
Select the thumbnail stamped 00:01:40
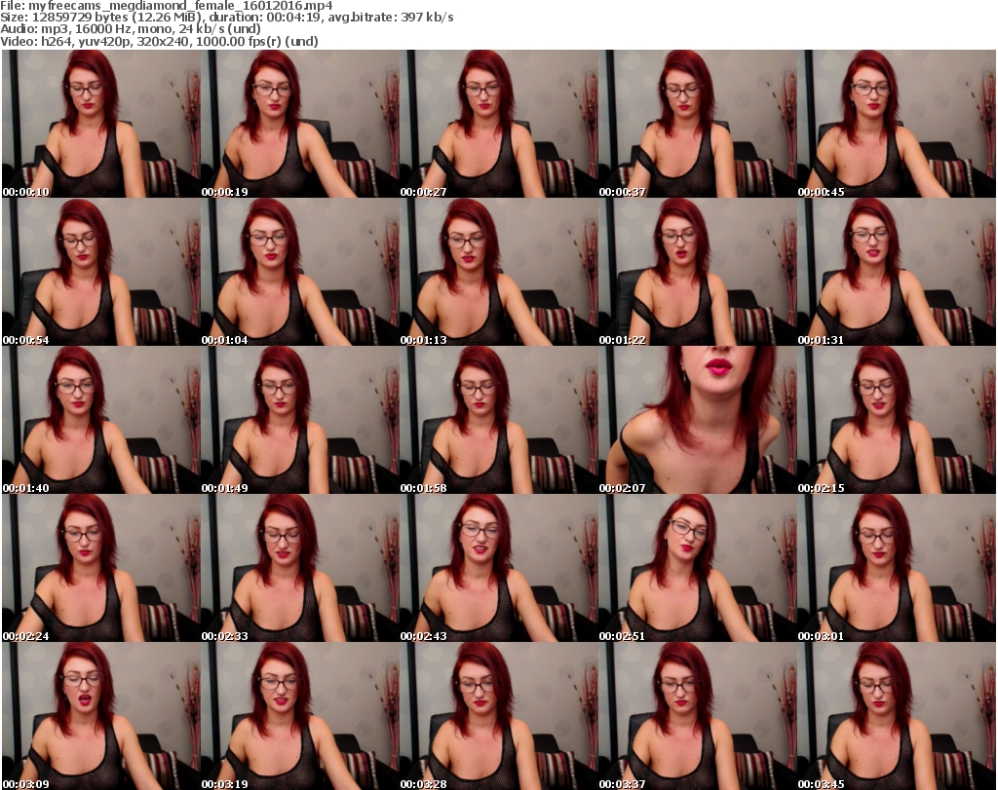pos(101,421)
